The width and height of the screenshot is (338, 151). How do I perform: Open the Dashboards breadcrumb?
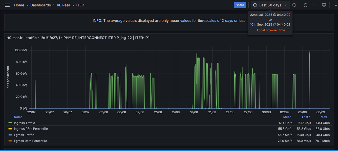point(40,5)
